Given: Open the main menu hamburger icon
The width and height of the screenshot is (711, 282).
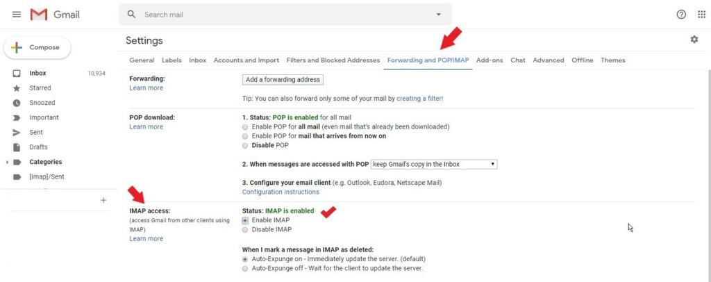Looking at the screenshot, I should [17, 15].
